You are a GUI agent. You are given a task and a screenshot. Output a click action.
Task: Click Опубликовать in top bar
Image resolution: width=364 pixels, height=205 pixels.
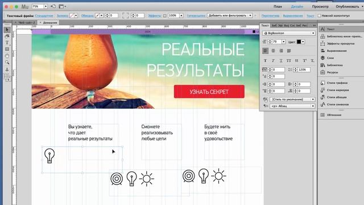(x=348, y=6)
